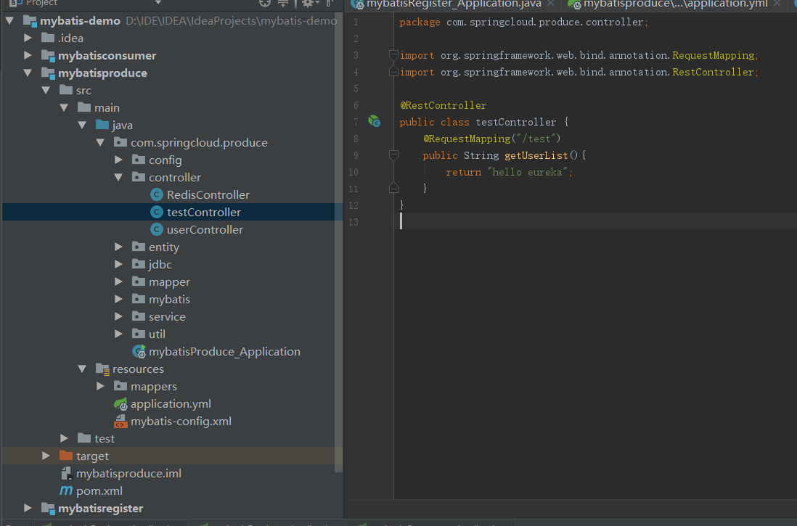Click the Project tree vertical scrollbar
The width and height of the screenshot is (797, 526).
pyautogui.click(x=338, y=244)
